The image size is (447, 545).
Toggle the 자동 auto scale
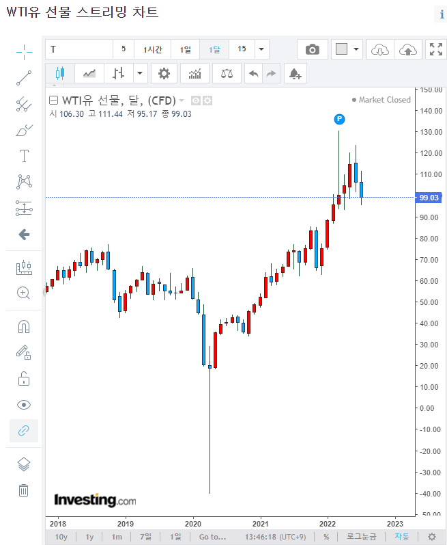click(x=402, y=537)
